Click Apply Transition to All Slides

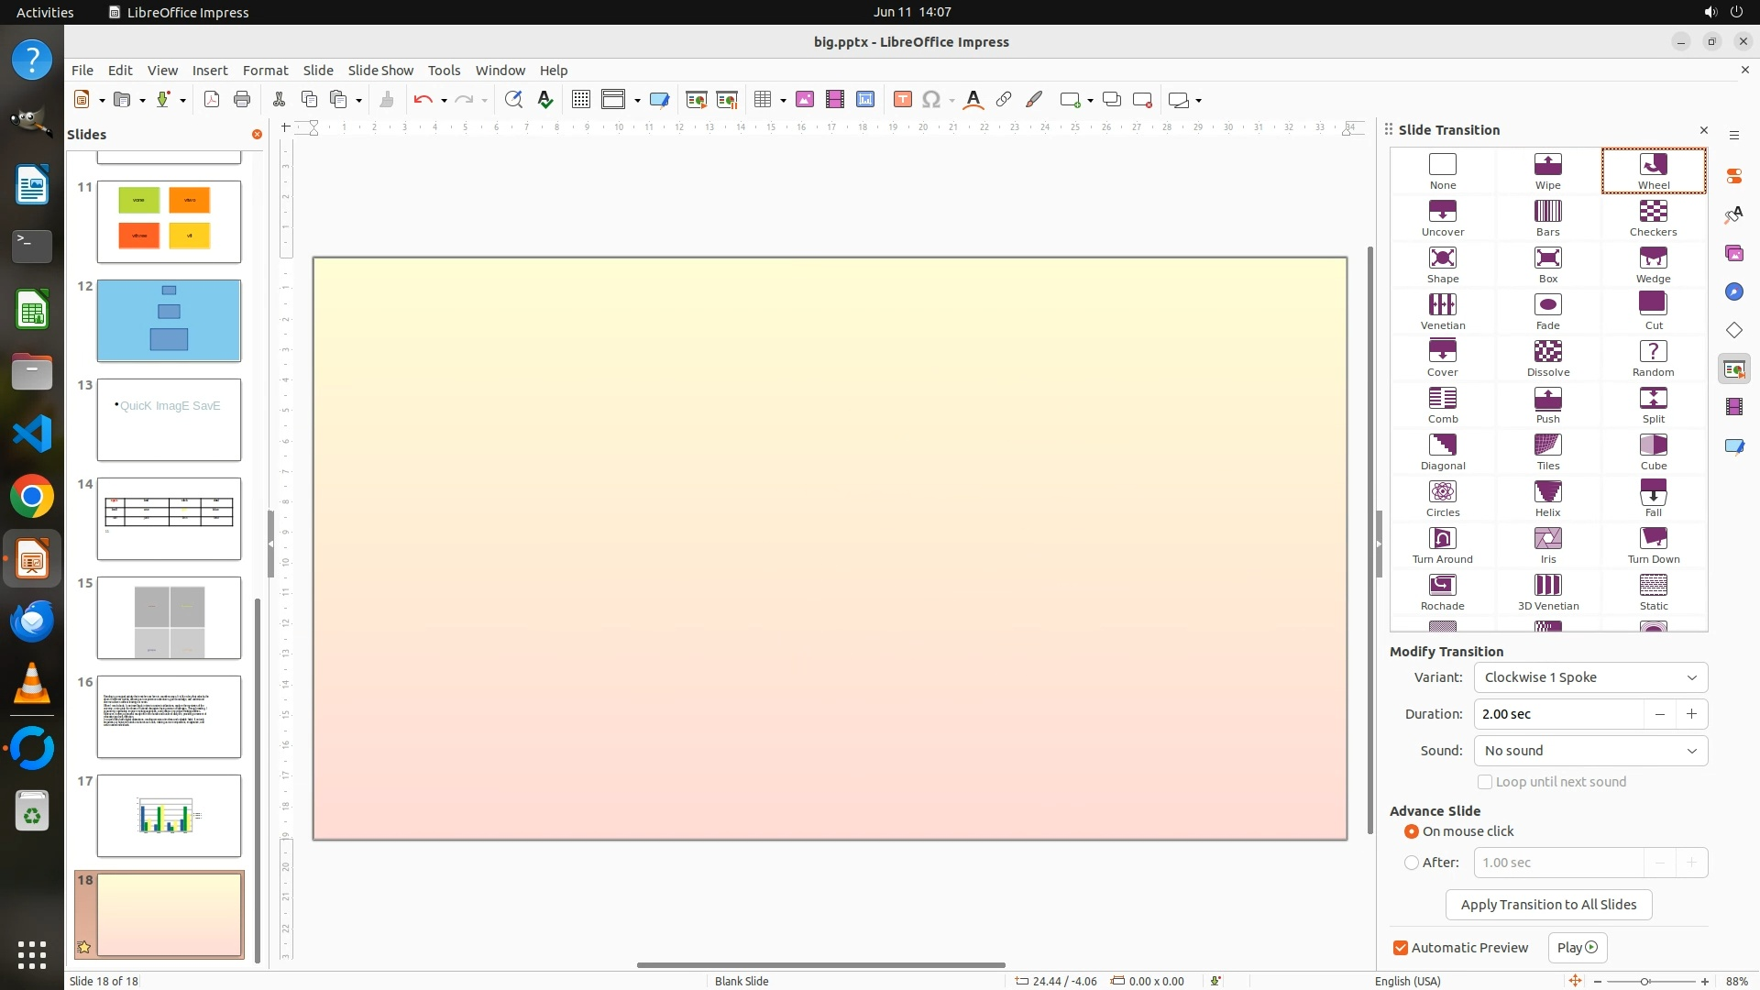click(1547, 905)
